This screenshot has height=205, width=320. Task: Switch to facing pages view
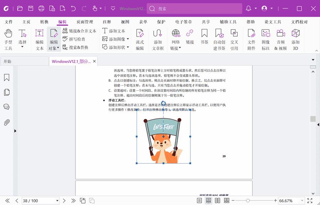218,200
